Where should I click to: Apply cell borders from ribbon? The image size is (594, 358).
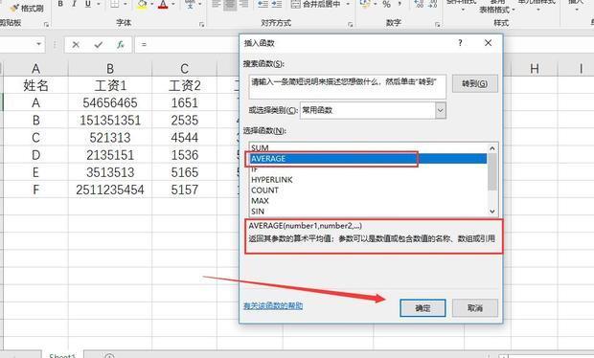click(x=114, y=4)
